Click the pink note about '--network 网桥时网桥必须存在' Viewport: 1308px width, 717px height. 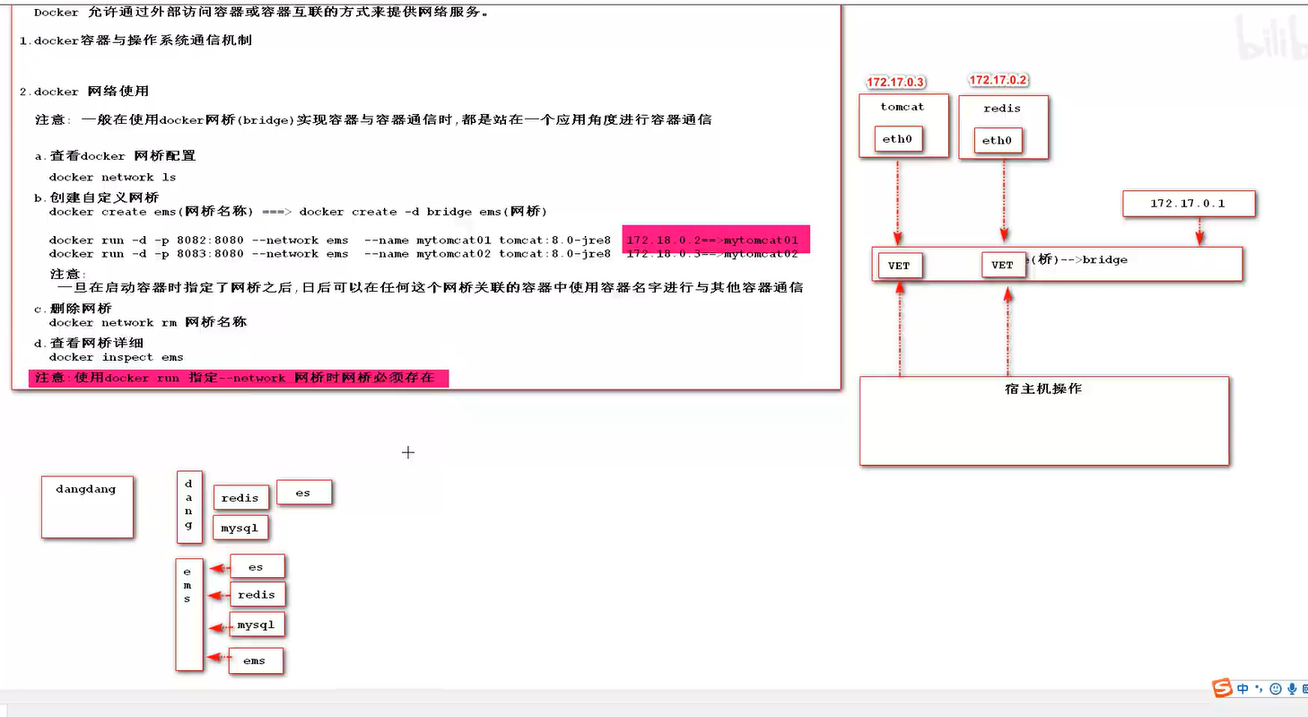[x=238, y=379]
